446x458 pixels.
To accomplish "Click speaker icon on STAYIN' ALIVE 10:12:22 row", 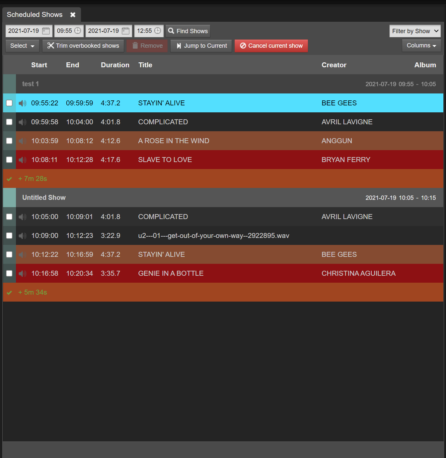I will (x=22, y=255).
